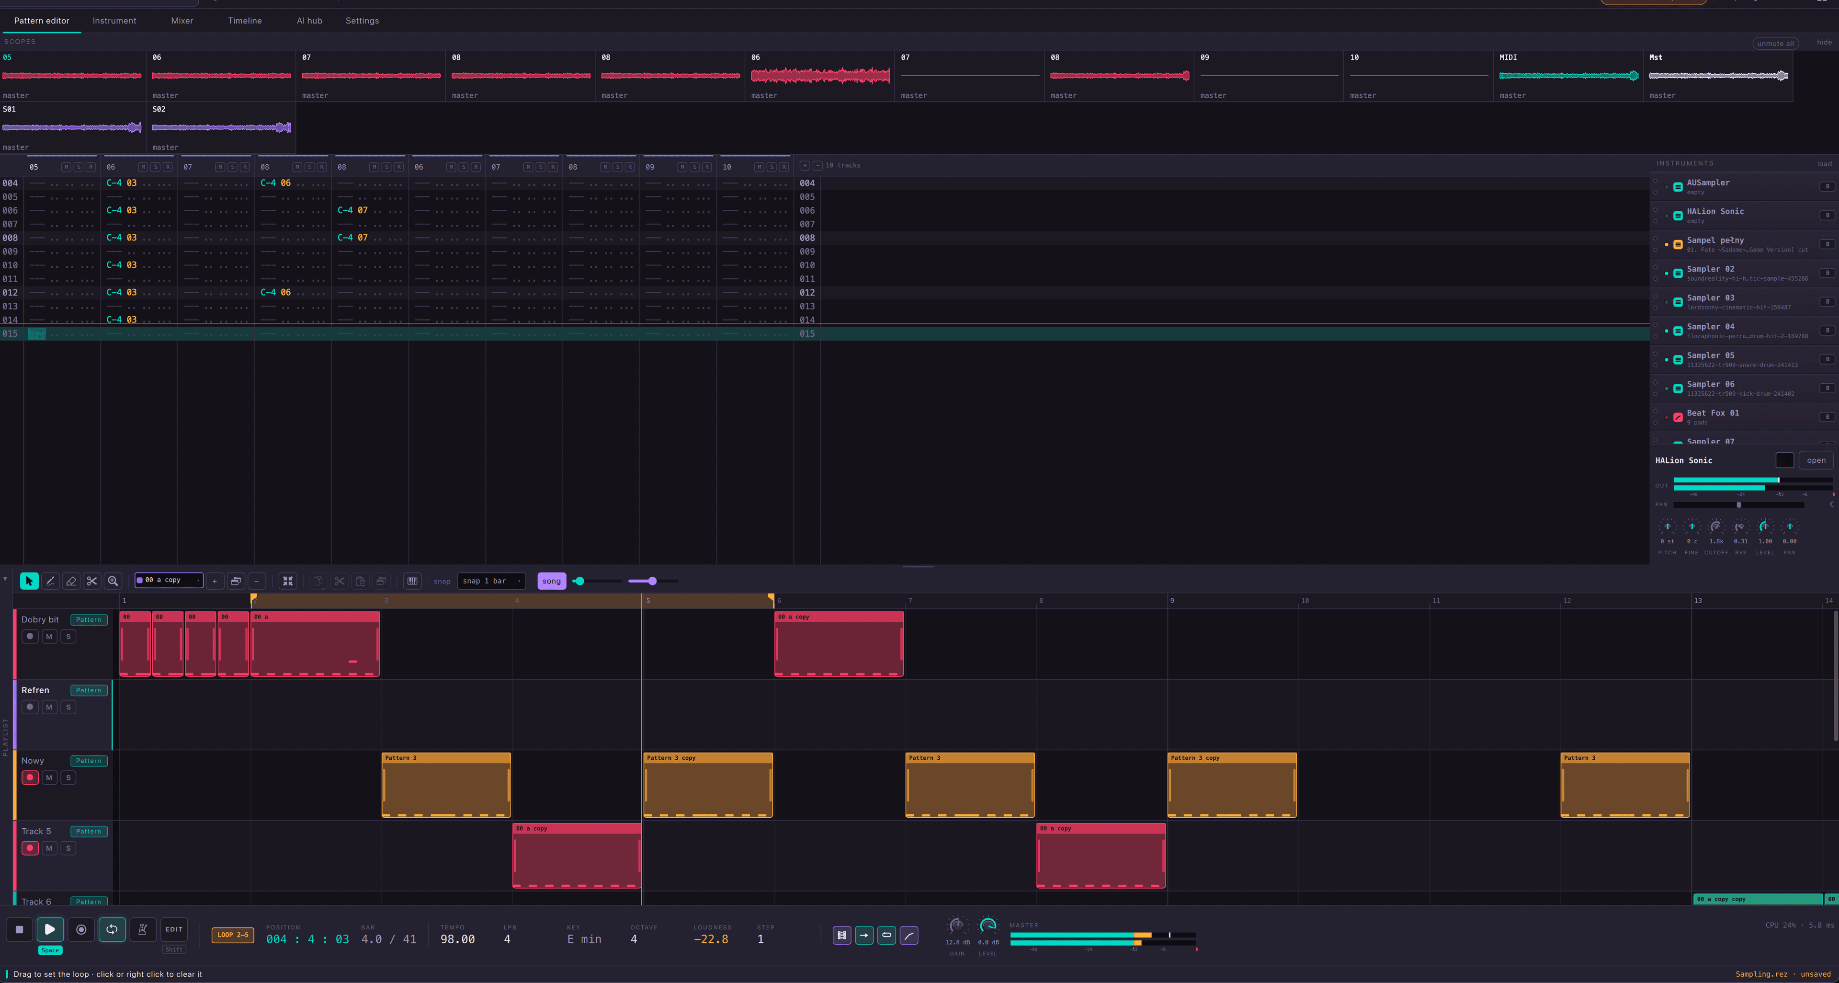Toggle the metronome icon

click(x=143, y=929)
